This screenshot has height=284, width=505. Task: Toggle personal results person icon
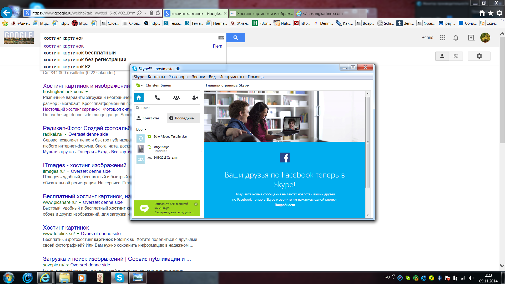point(442,56)
